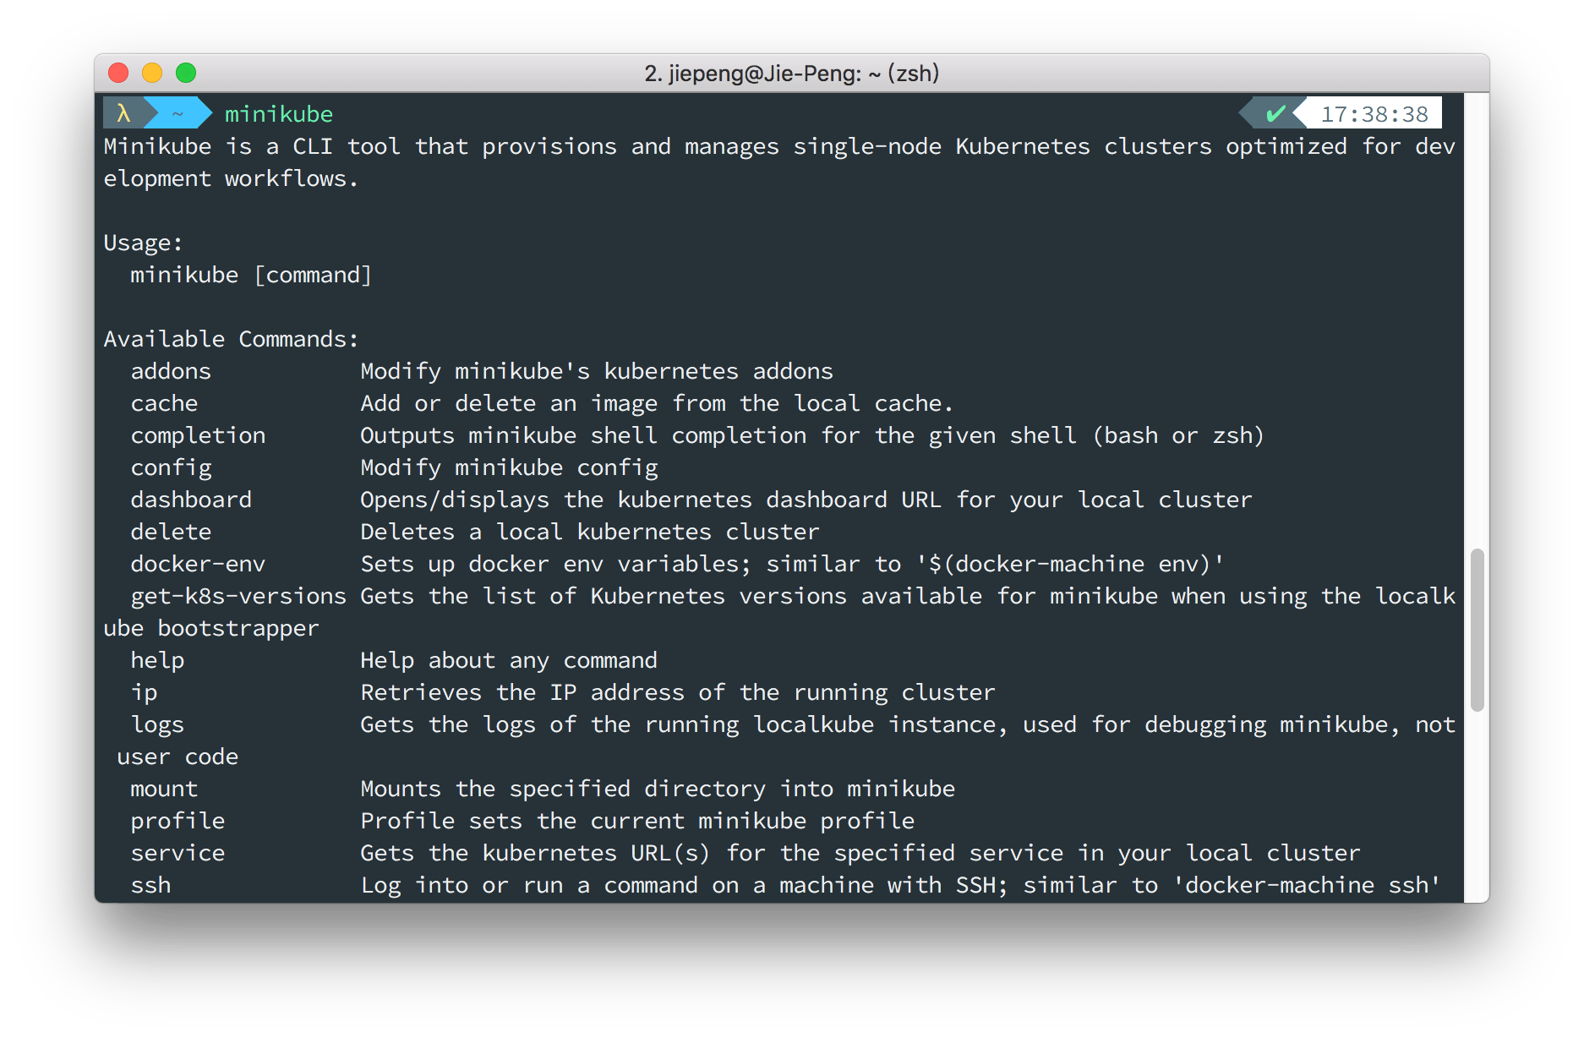This screenshot has height=1038, width=1584.
Task: Click the 'service' command name
Action: pos(178,854)
